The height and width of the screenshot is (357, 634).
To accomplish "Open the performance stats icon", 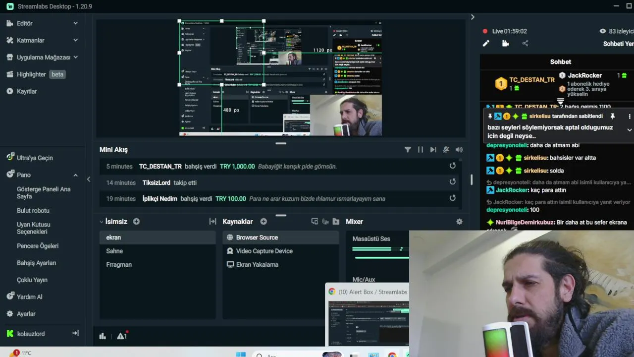I will [103, 336].
